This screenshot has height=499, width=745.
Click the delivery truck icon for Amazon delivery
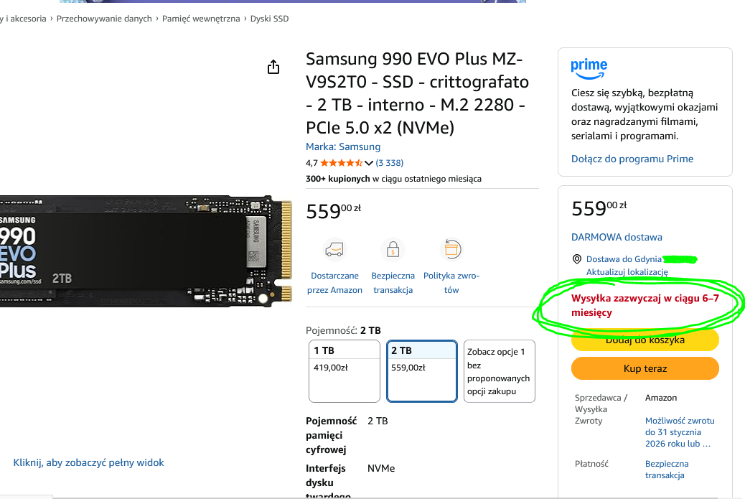pos(334,250)
